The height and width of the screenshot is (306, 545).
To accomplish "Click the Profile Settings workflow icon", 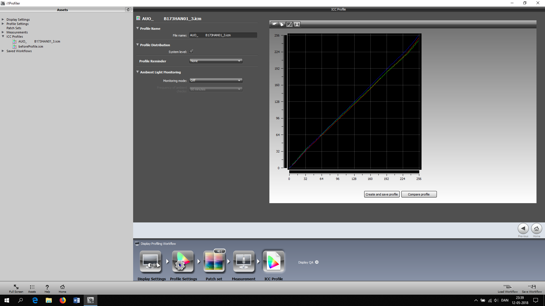I will [x=183, y=261].
